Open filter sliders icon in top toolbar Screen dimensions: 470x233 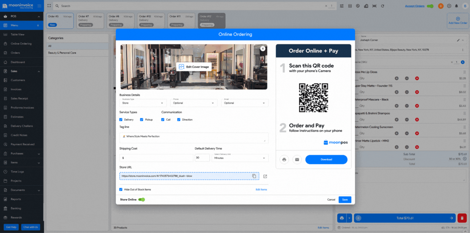342,6
